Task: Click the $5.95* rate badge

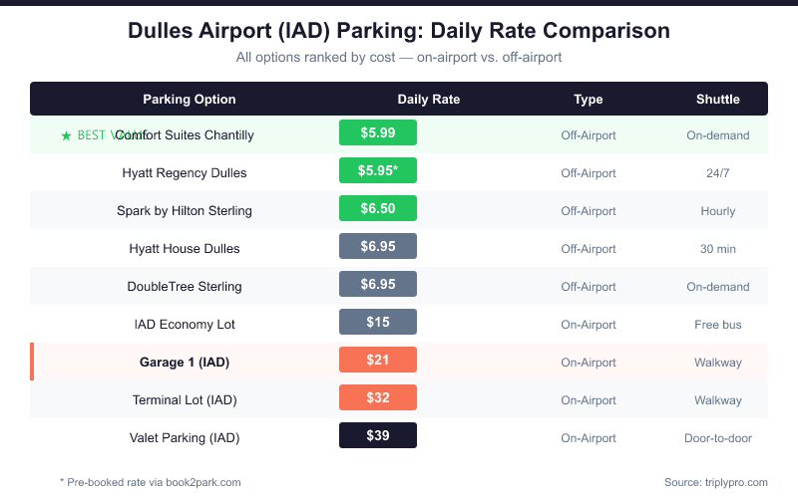Action: (378, 171)
